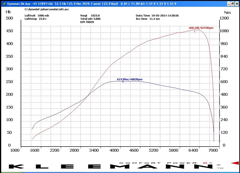Minimize the Dynomet window
This screenshot has height=173, width=240.
tap(228, 4)
